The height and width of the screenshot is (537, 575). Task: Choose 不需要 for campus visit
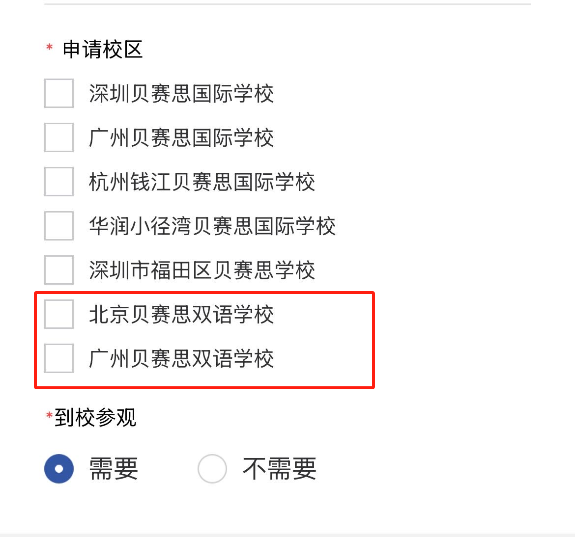(212, 469)
